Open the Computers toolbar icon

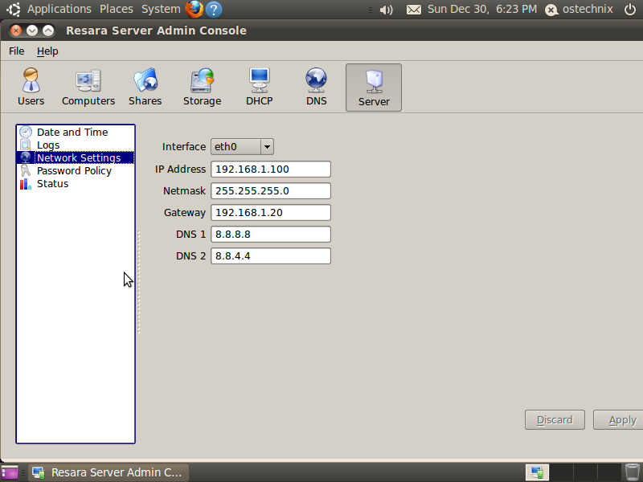click(x=88, y=88)
